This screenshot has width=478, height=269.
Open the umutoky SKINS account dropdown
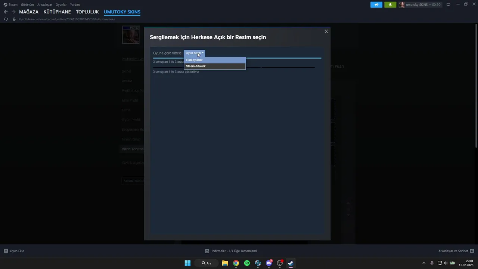(x=420, y=4)
